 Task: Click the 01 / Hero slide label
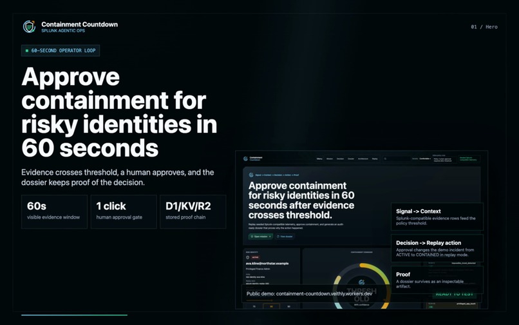[x=484, y=27]
